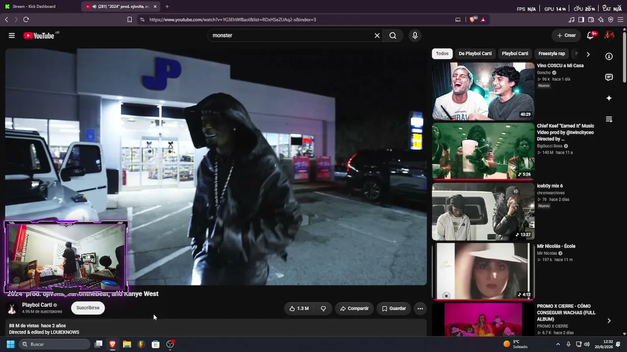Viewport: 627px width, 352px height.
Task: Close the "2024" YouTube tab
Action: 155,6
